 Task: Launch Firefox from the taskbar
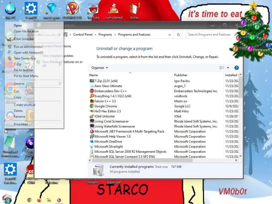(39, 200)
